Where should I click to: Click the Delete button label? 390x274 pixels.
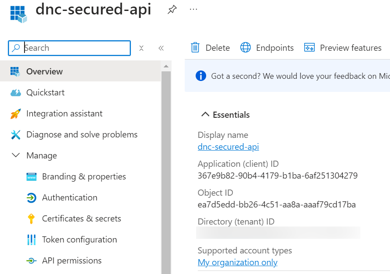pyautogui.click(x=218, y=48)
